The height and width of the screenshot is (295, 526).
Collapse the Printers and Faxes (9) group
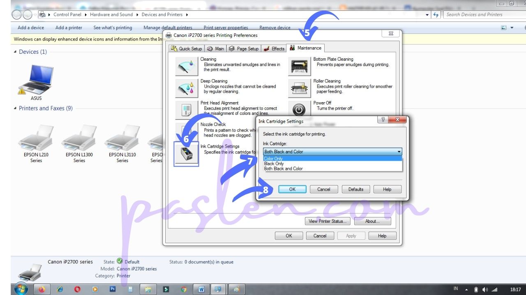[x=16, y=108]
